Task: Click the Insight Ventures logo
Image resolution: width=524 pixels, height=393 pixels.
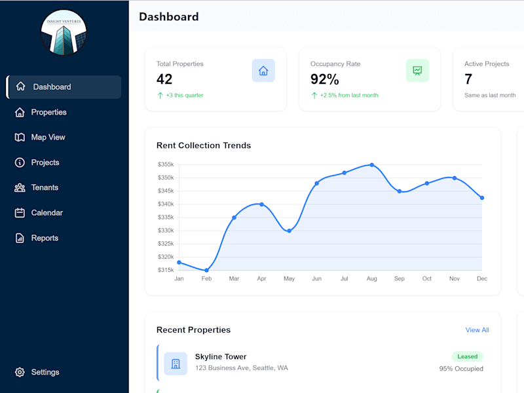Action: tap(64, 32)
